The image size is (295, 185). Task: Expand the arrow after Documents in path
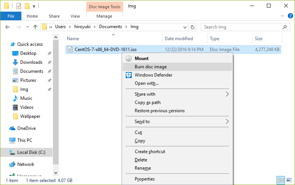coord(126,27)
